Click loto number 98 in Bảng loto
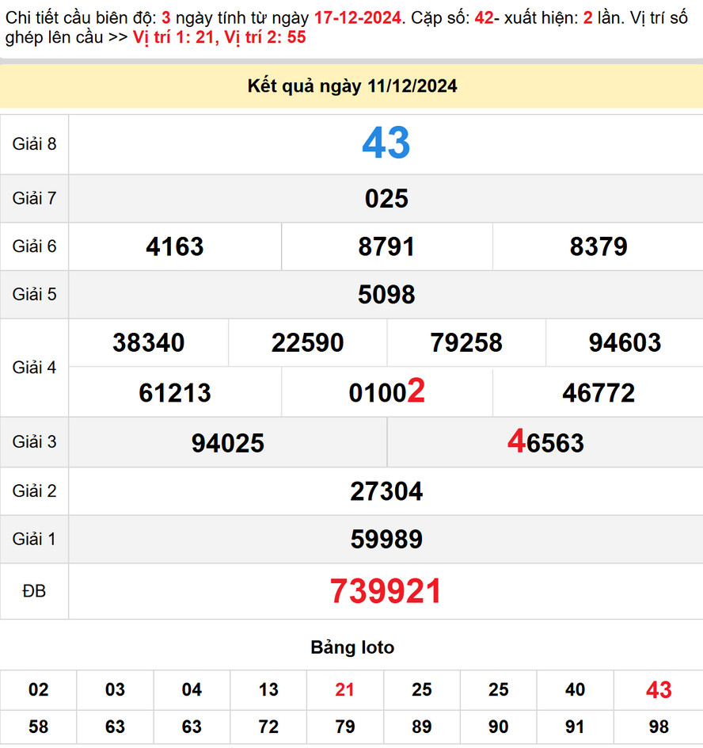Viewport: 703px width, 748px height. click(x=658, y=727)
